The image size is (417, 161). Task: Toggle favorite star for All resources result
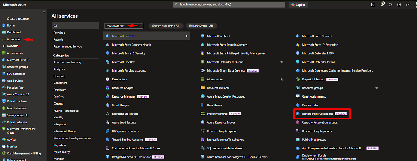click(x=281, y=79)
